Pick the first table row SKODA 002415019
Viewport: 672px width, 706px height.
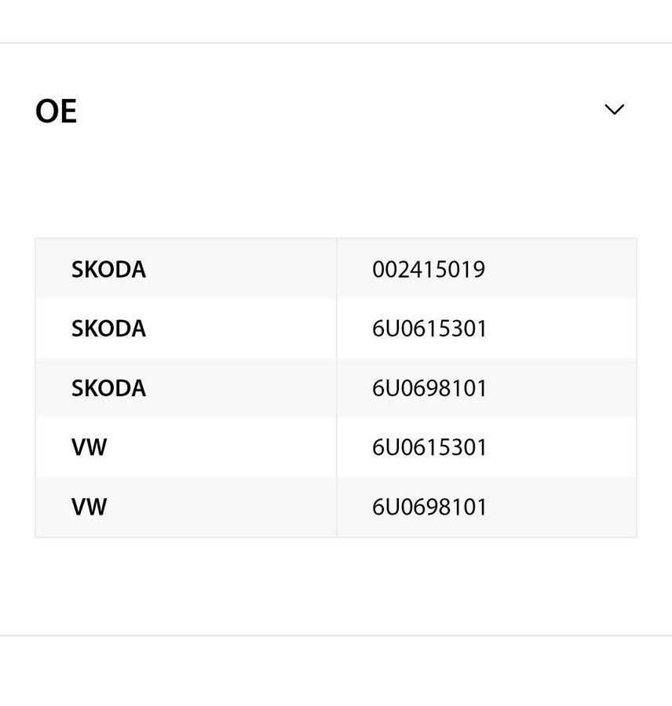336,269
